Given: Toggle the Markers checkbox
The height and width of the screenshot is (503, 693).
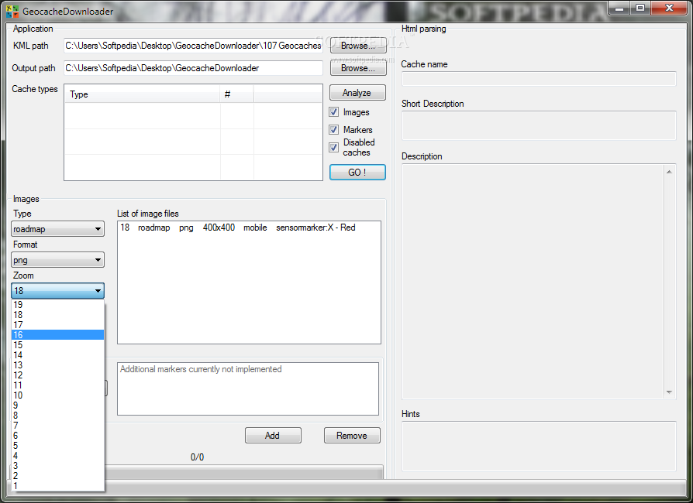Looking at the screenshot, I should [x=333, y=130].
